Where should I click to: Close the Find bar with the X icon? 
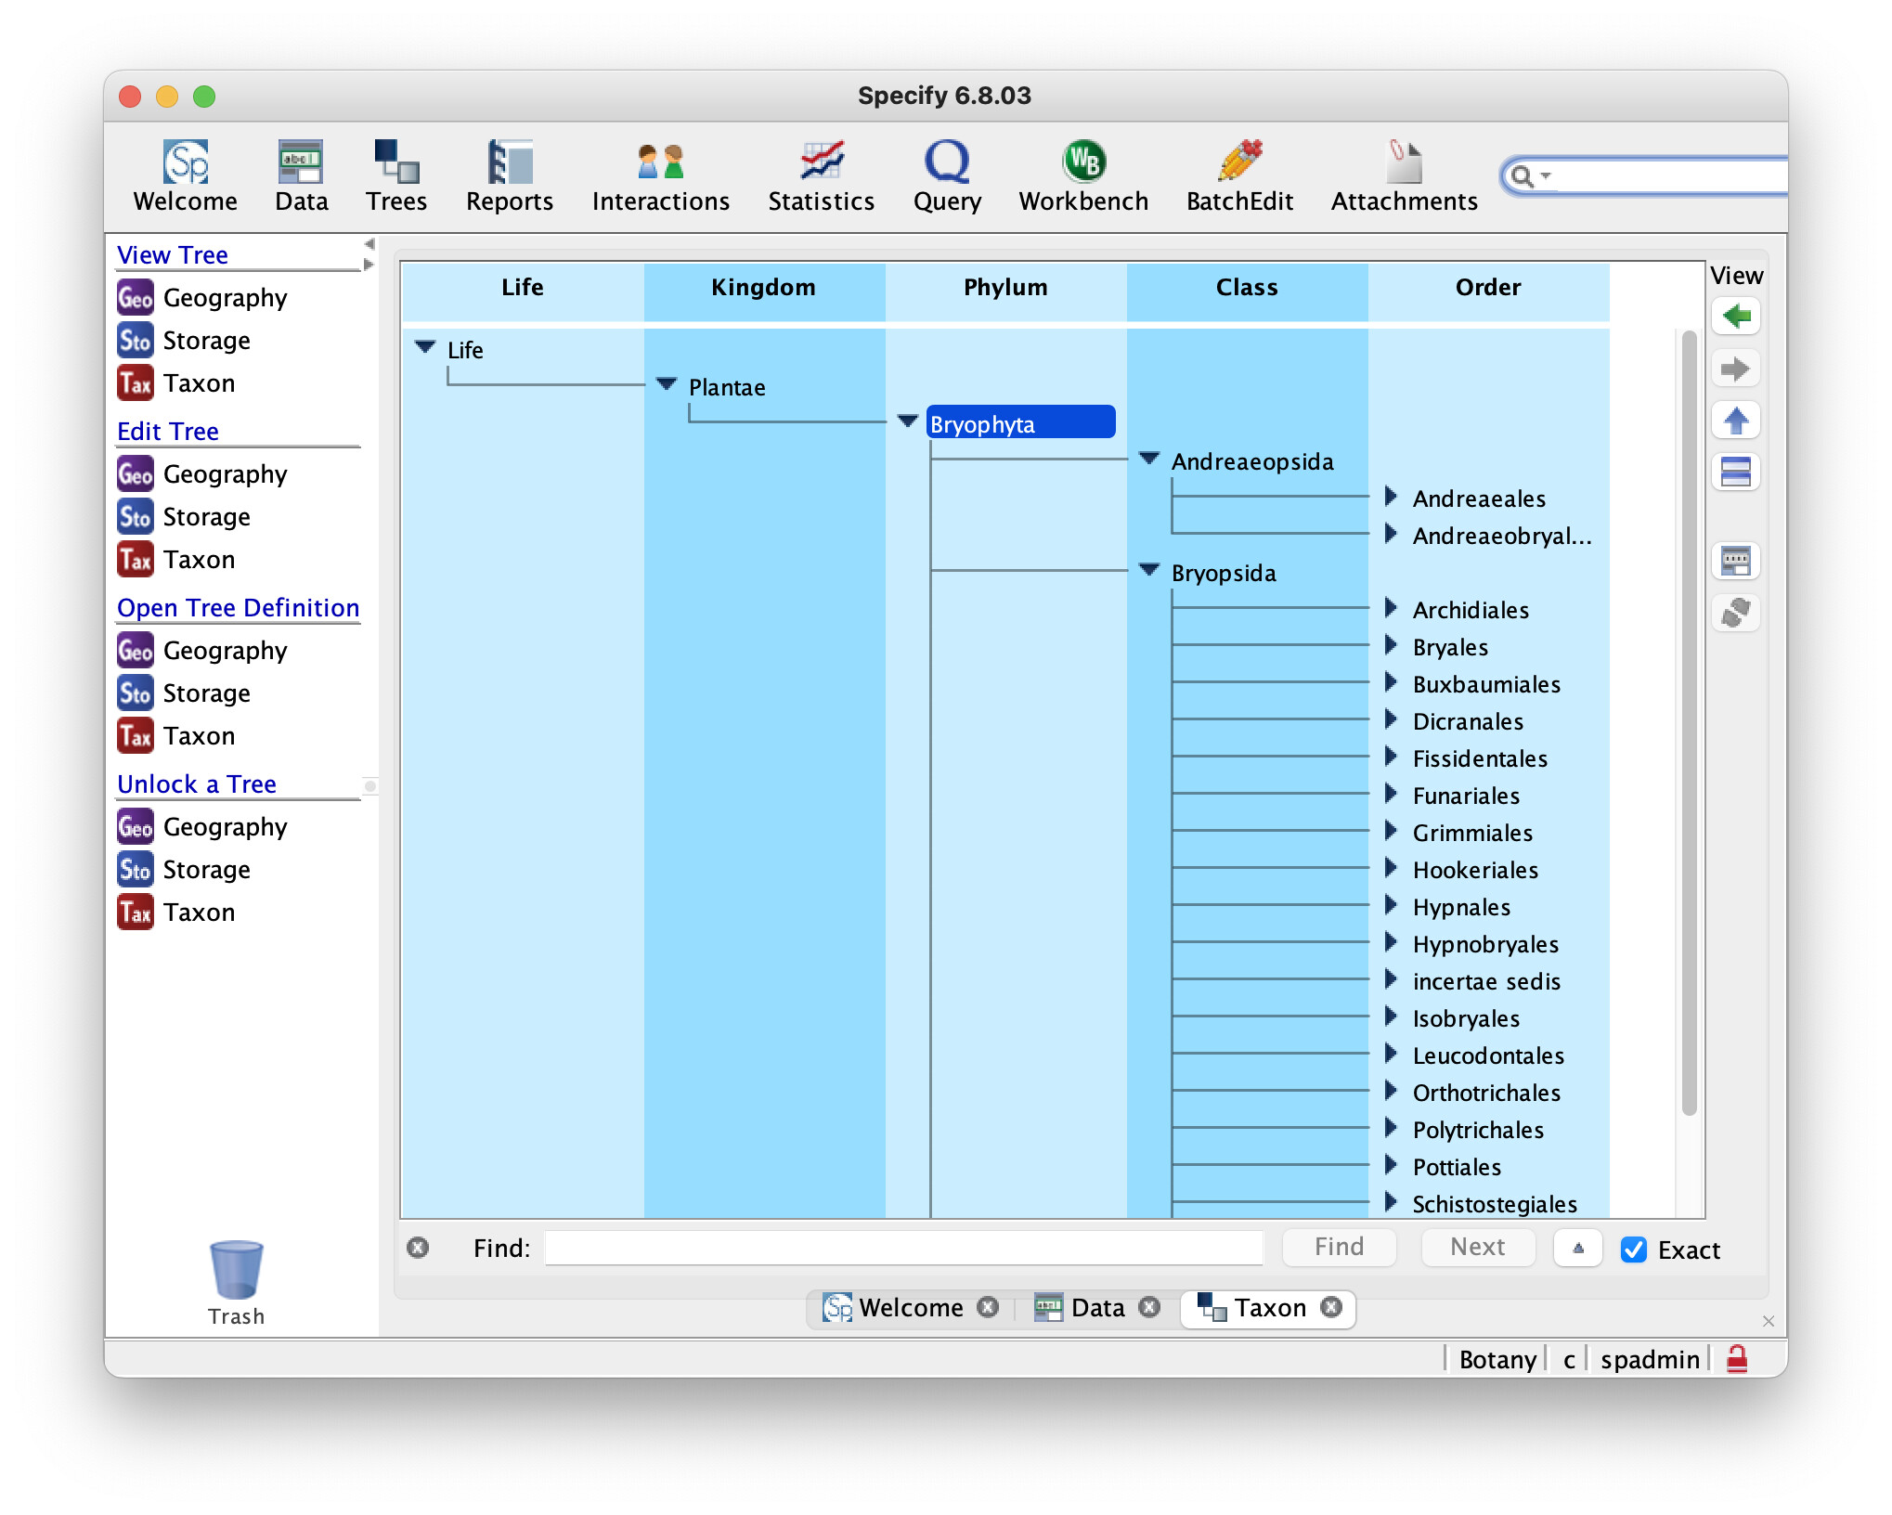tap(418, 1248)
